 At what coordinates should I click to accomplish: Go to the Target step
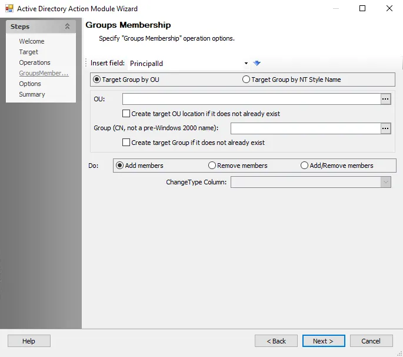click(28, 52)
